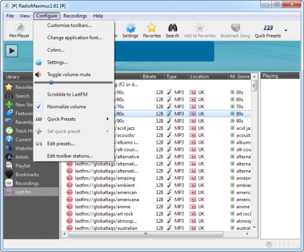Viewport: 304px width, 252px height.
Task: Click status bar icon at bottom right
Action: 269,244
